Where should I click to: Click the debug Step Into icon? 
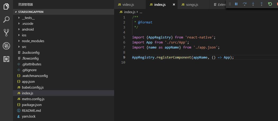[253, 4]
